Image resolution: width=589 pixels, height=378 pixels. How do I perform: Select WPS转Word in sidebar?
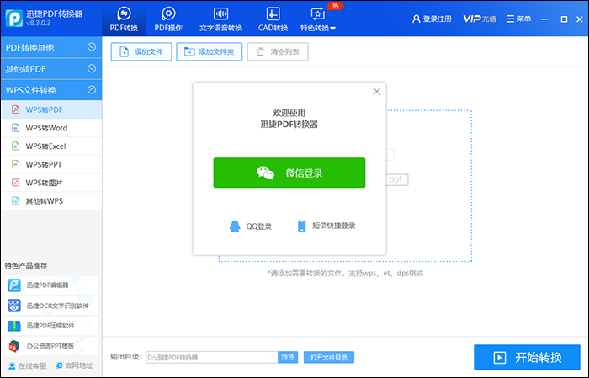tap(51, 128)
